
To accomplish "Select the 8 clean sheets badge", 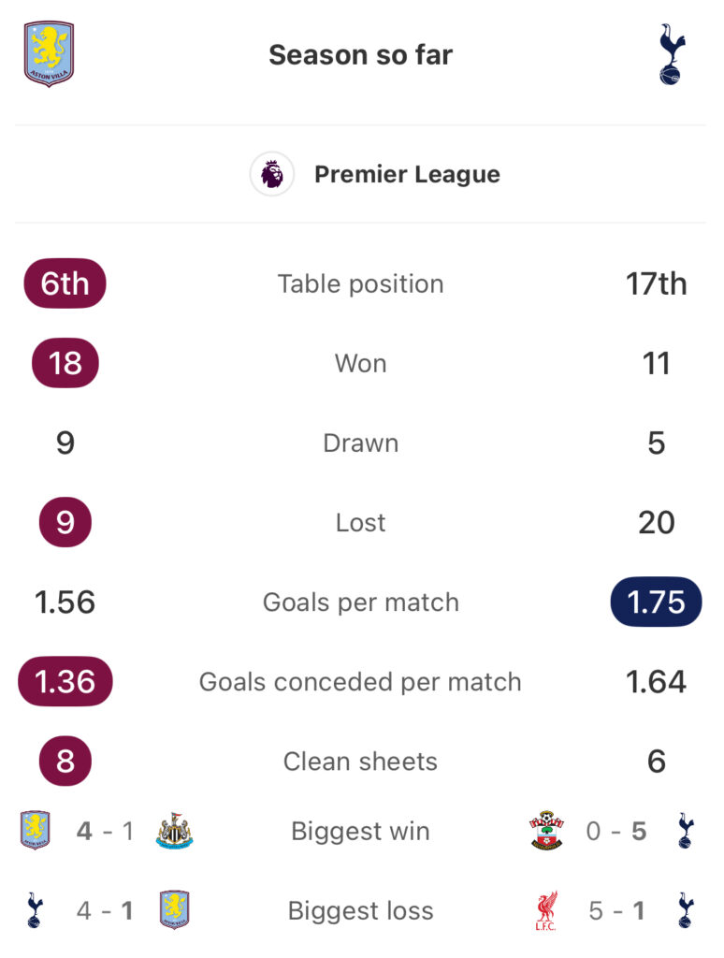I will 65,761.
